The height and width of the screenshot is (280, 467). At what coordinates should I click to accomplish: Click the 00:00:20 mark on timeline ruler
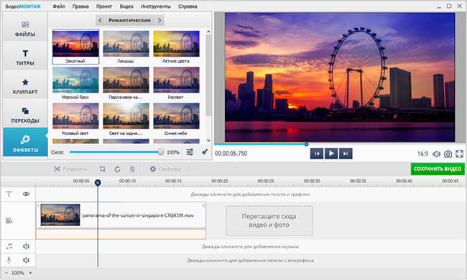[220, 181]
